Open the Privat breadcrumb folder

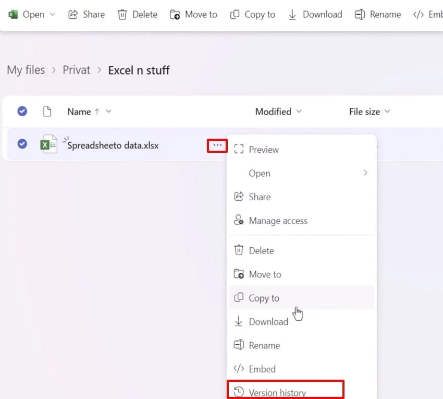click(x=77, y=70)
